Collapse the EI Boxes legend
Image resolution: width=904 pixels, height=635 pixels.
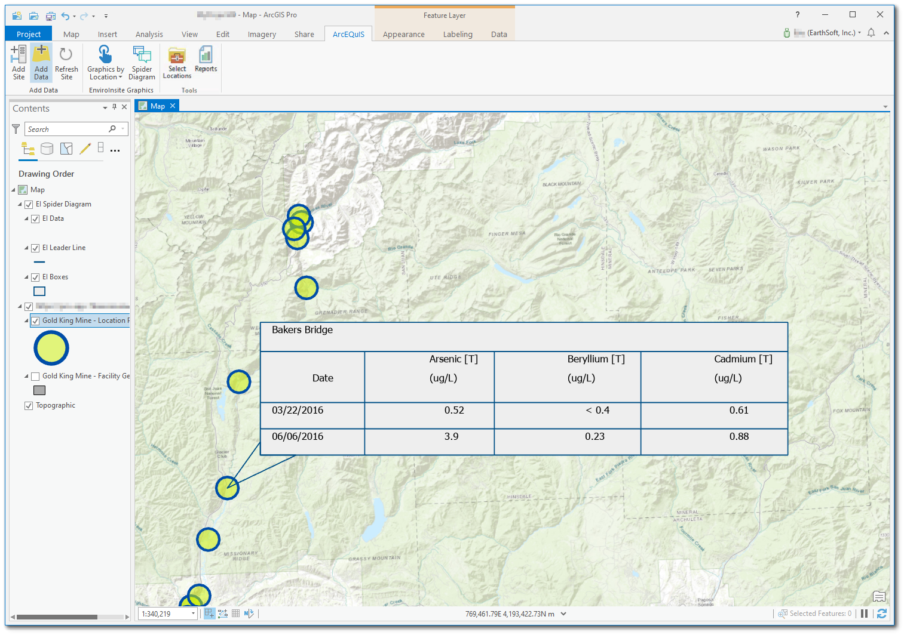26,277
